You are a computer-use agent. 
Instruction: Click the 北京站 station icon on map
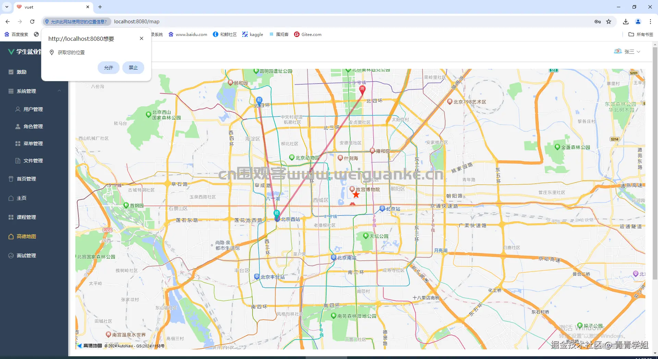click(x=382, y=208)
